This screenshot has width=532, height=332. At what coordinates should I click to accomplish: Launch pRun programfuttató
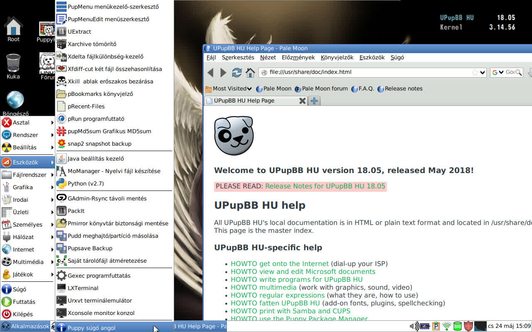click(x=115, y=119)
